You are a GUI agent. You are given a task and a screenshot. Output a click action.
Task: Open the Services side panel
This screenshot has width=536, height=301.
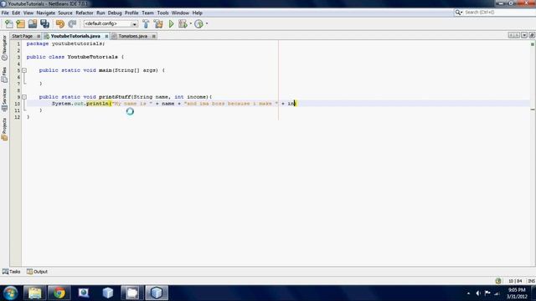pos(4,100)
